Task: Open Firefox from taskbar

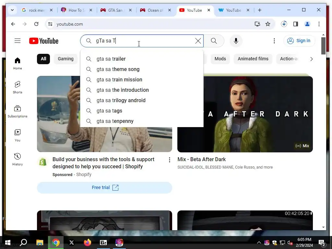Action: click(87, 243)
